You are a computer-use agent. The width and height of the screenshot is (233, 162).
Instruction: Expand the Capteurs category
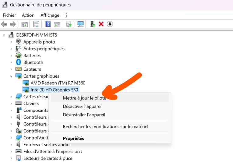pos(11,69)
